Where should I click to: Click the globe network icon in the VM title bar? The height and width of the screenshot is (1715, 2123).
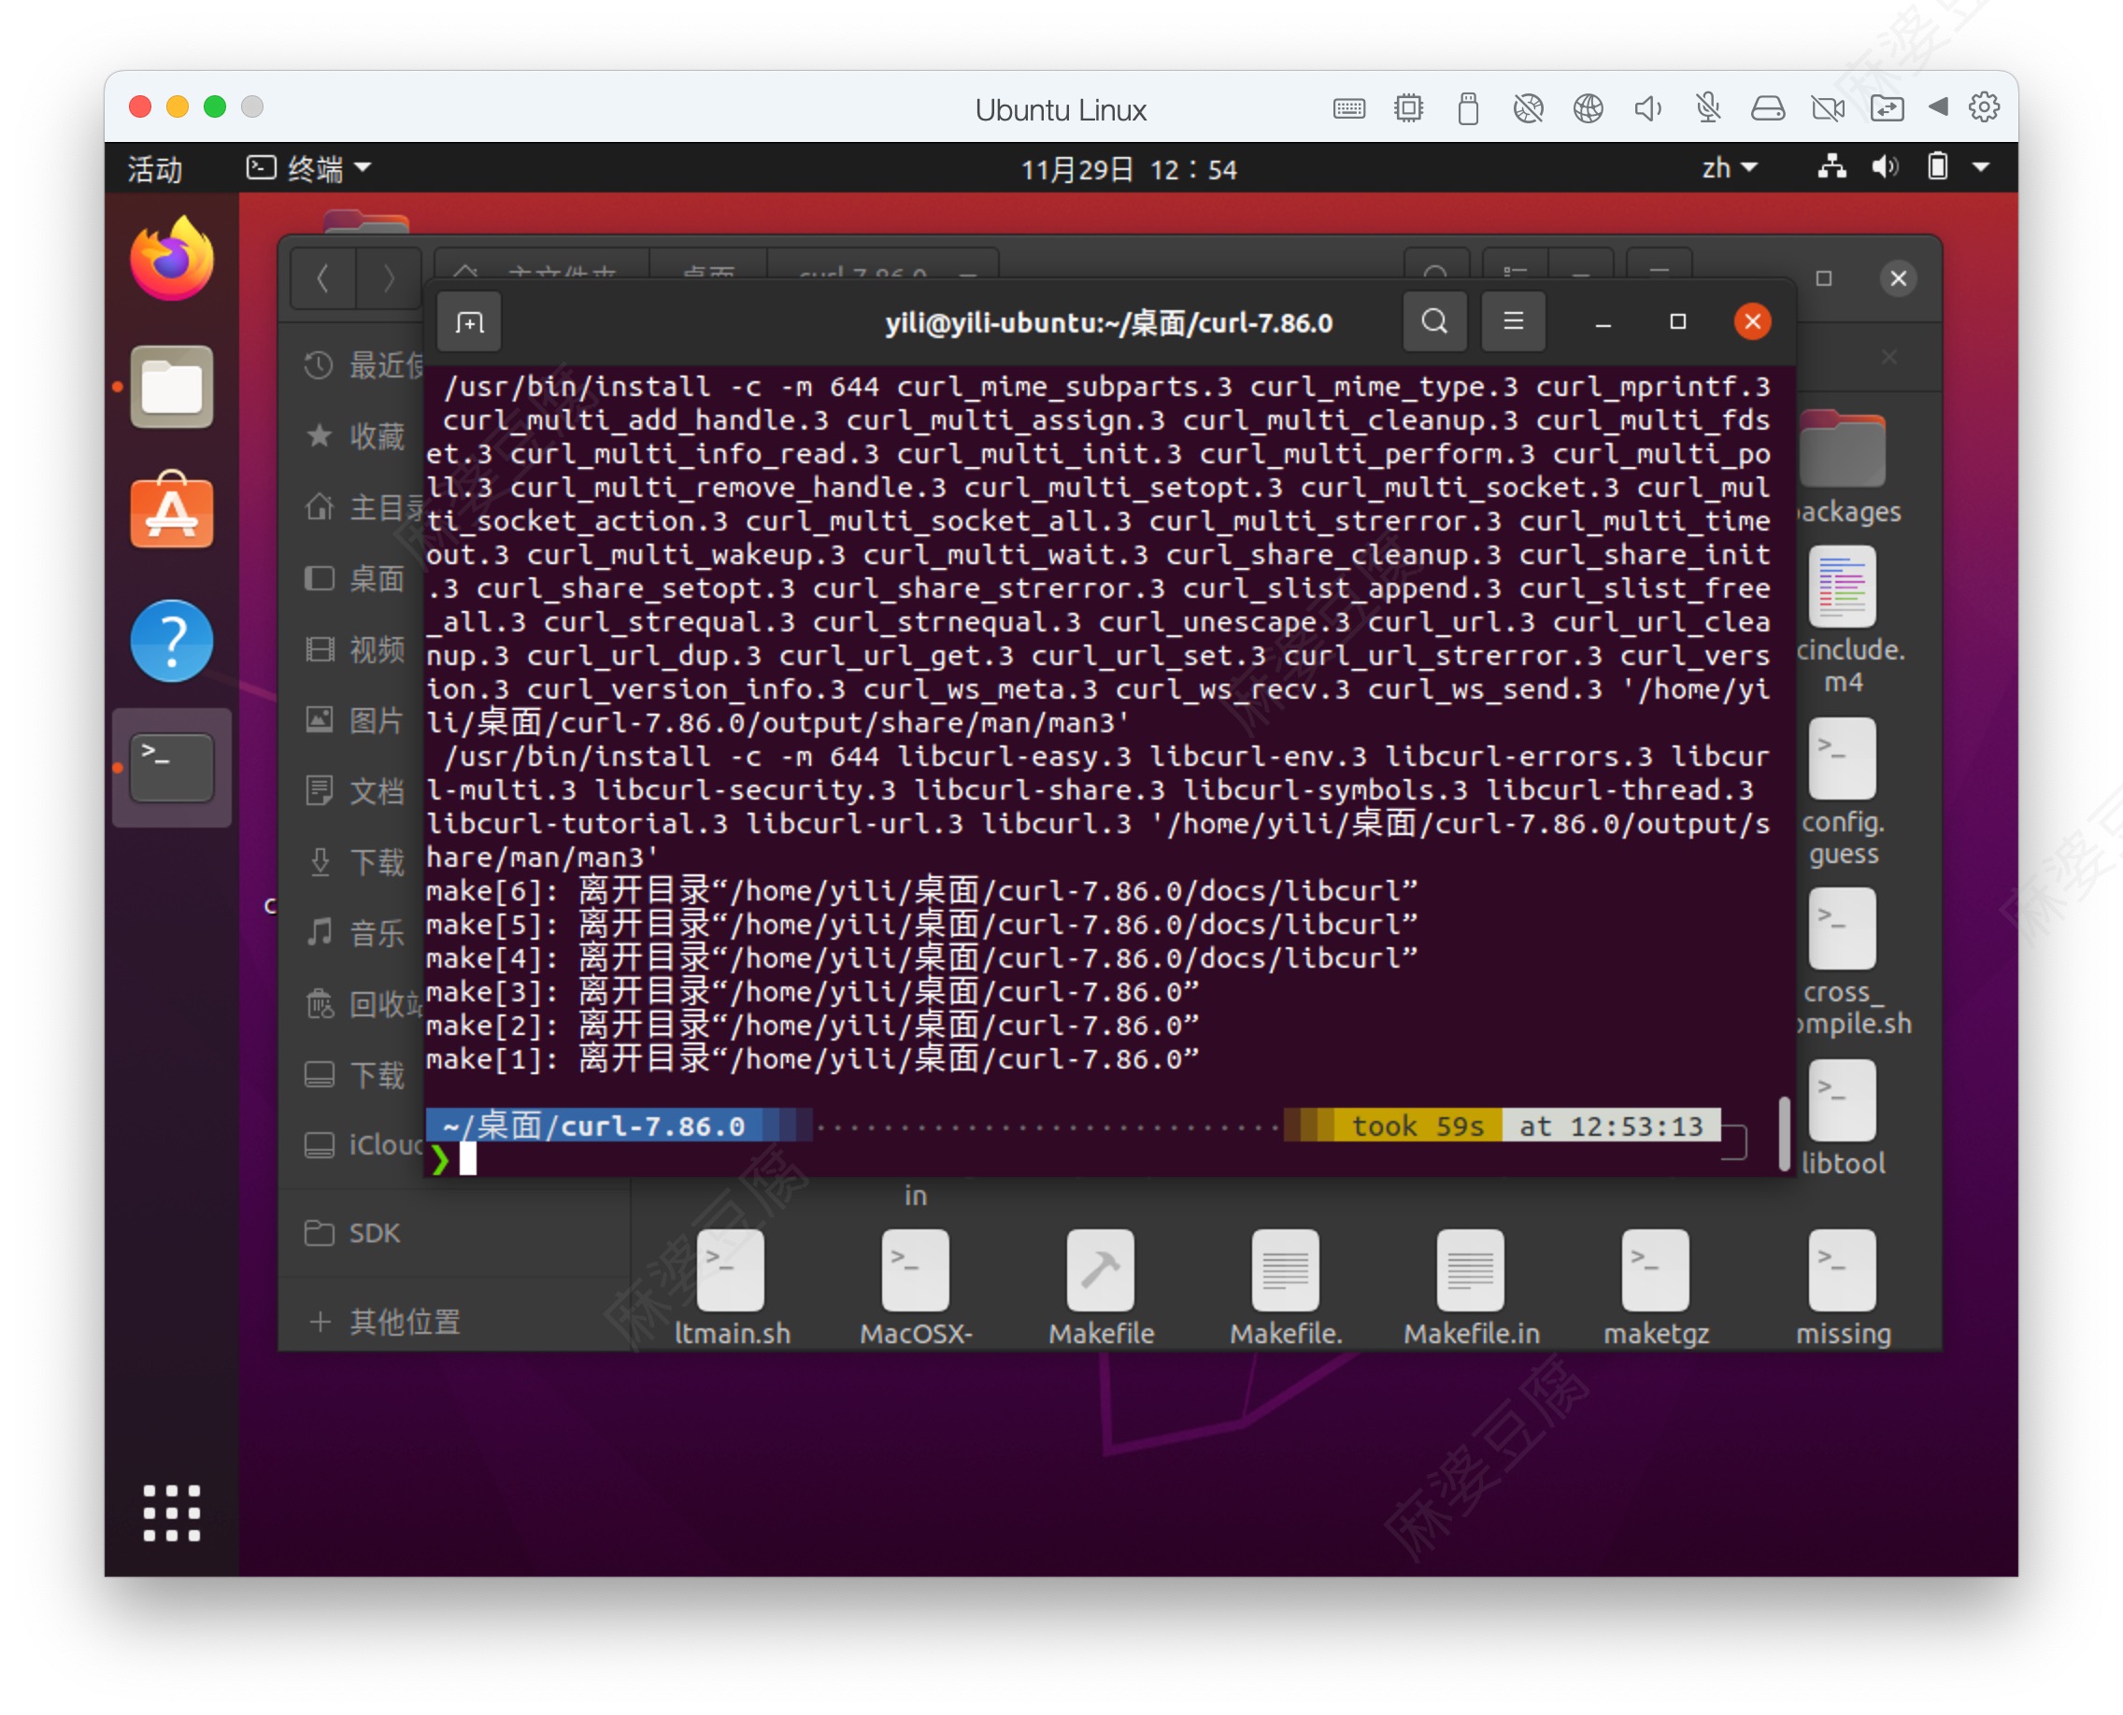click(1588, 107)
